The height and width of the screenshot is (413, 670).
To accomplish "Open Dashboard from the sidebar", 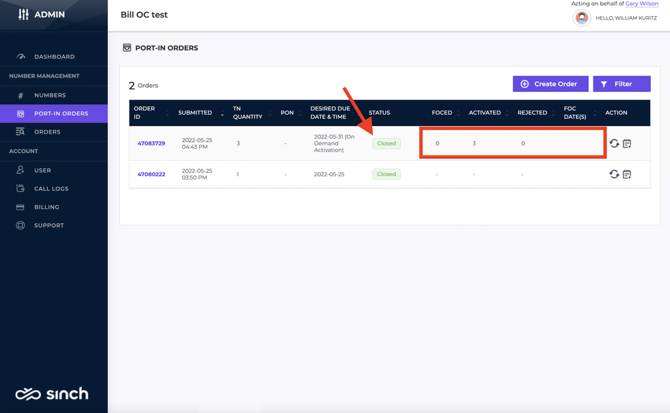I will [54, 56].
